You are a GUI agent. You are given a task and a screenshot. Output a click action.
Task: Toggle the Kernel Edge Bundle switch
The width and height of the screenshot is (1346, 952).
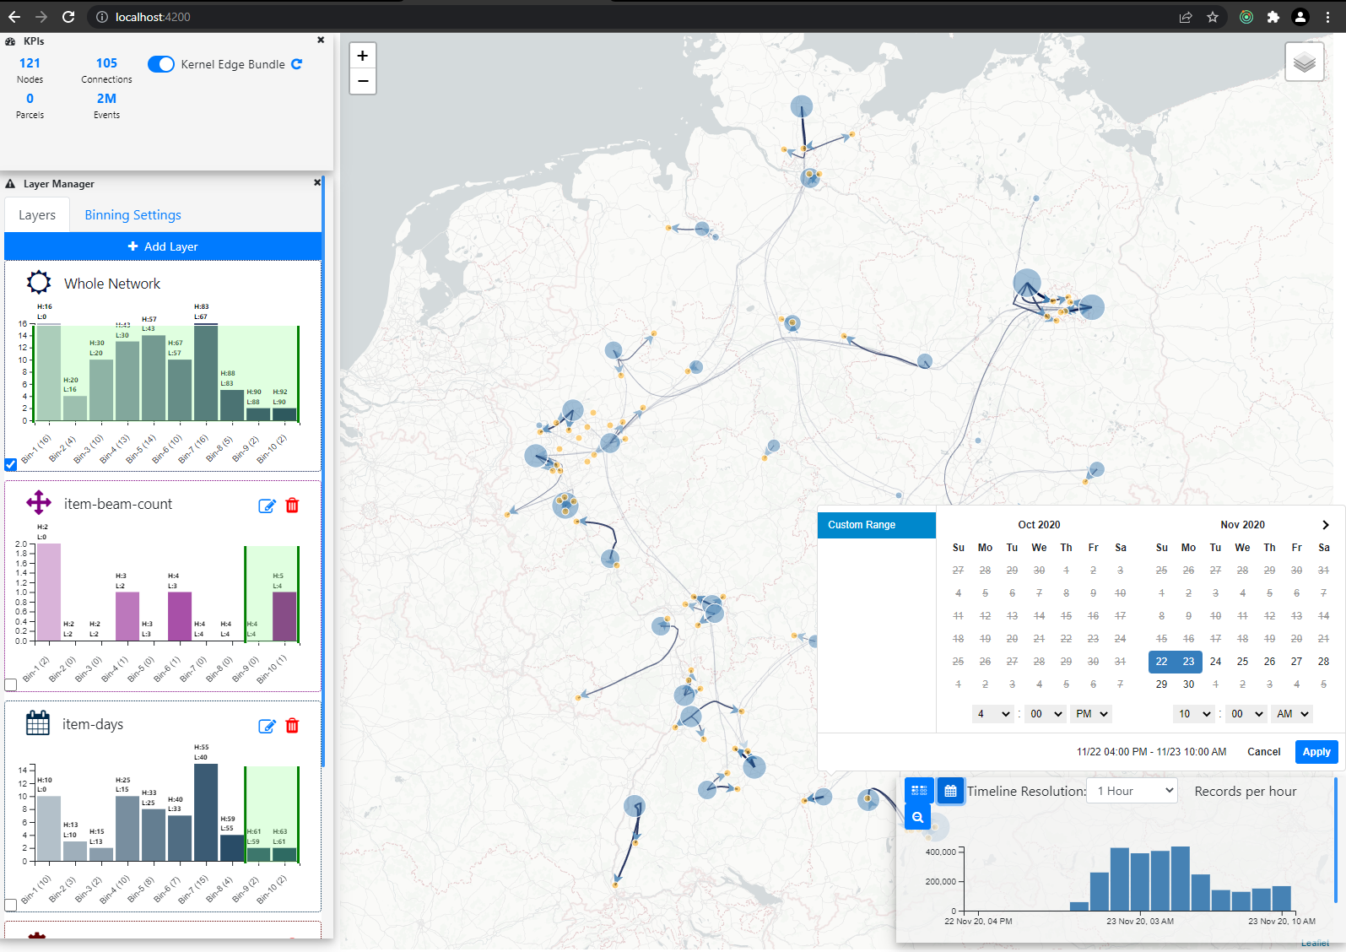161,64
